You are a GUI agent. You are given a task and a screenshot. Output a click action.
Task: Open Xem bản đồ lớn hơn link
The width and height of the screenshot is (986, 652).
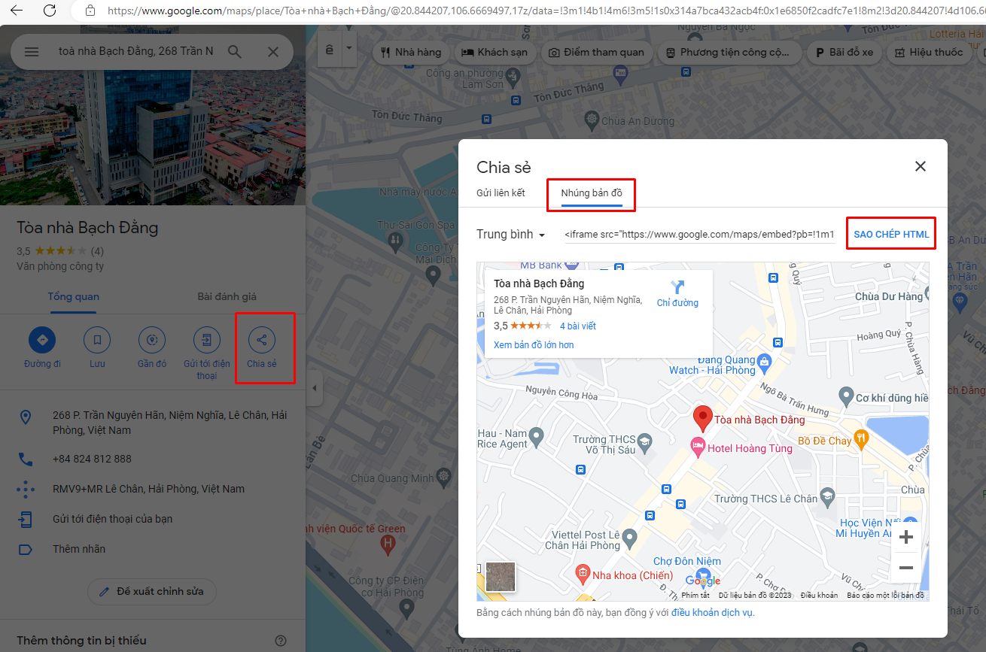click(533, 345)
